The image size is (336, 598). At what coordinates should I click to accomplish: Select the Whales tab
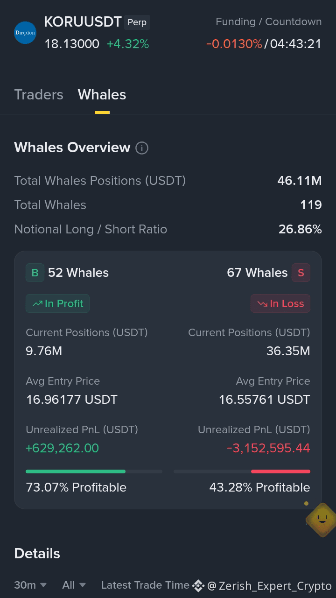(x=102, y=95)
